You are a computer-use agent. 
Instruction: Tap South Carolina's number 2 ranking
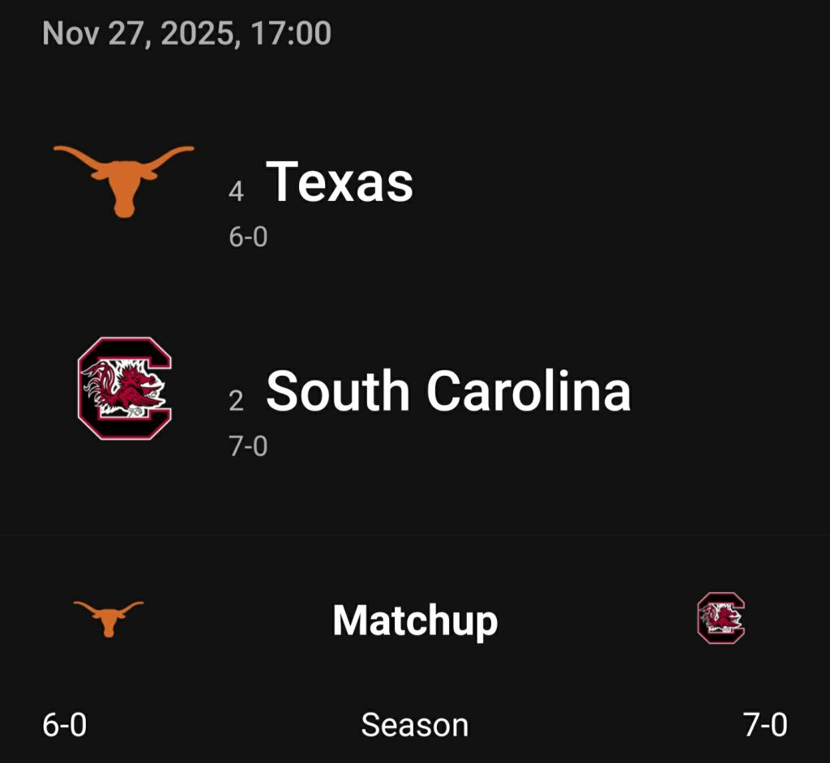tap(236, 401)
